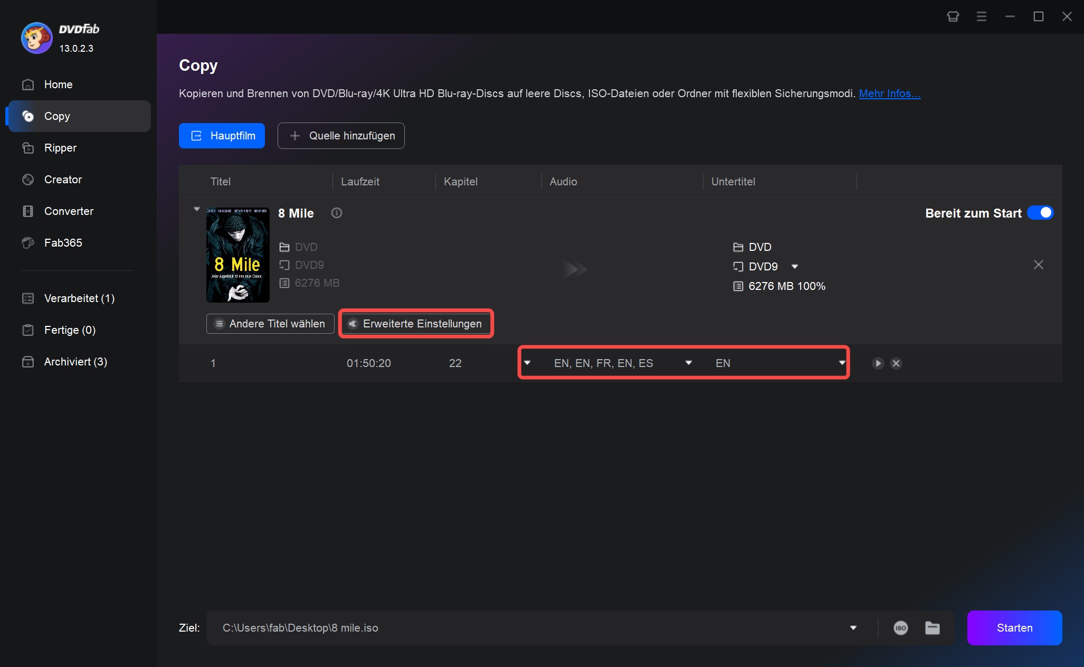This screenshot has width=1084, height=667.
Task: Click the 8 Mile title name
Action: tap(296, 213)
